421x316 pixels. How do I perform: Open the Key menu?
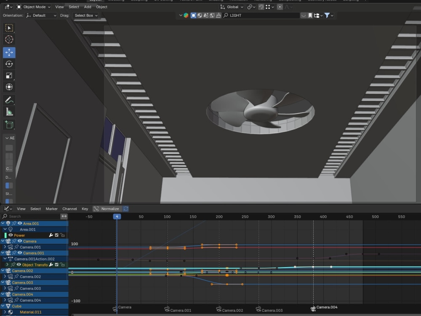point(85,209)
